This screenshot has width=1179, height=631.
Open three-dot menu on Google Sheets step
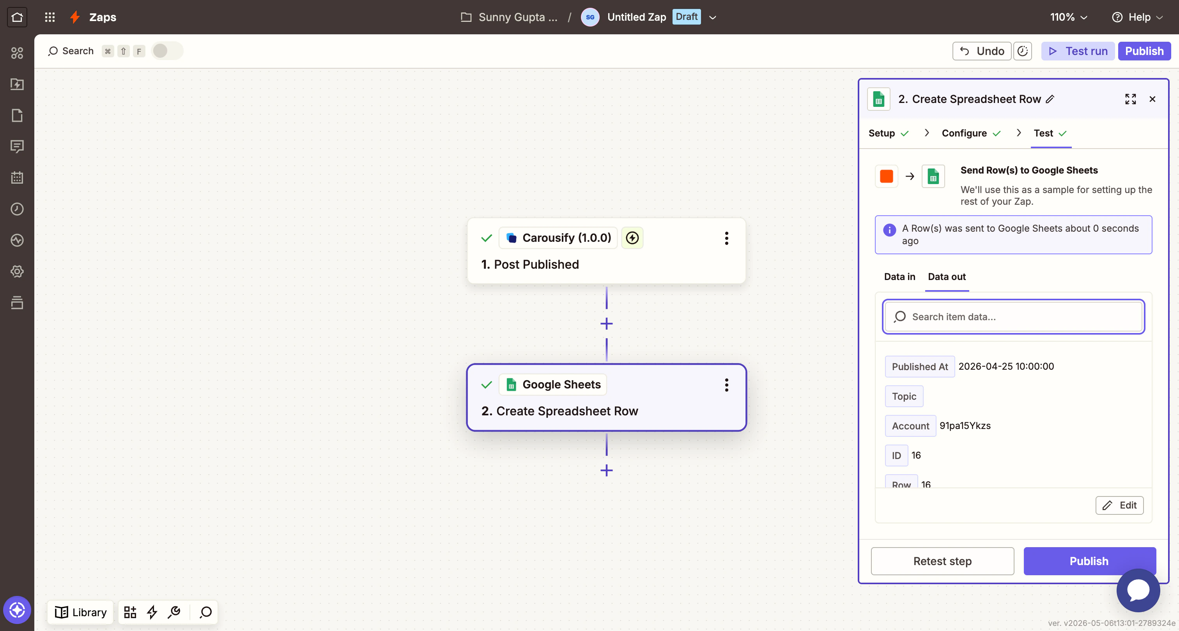click(726, 385)
